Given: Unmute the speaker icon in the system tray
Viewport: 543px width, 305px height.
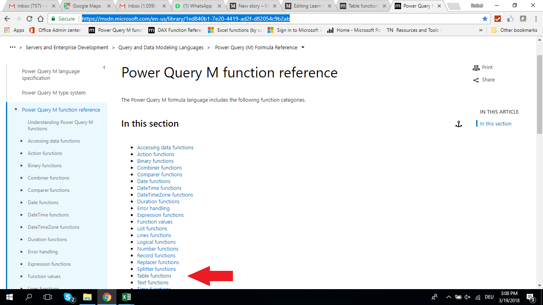Looking at the screenshot, I should [x=467, y=297].
